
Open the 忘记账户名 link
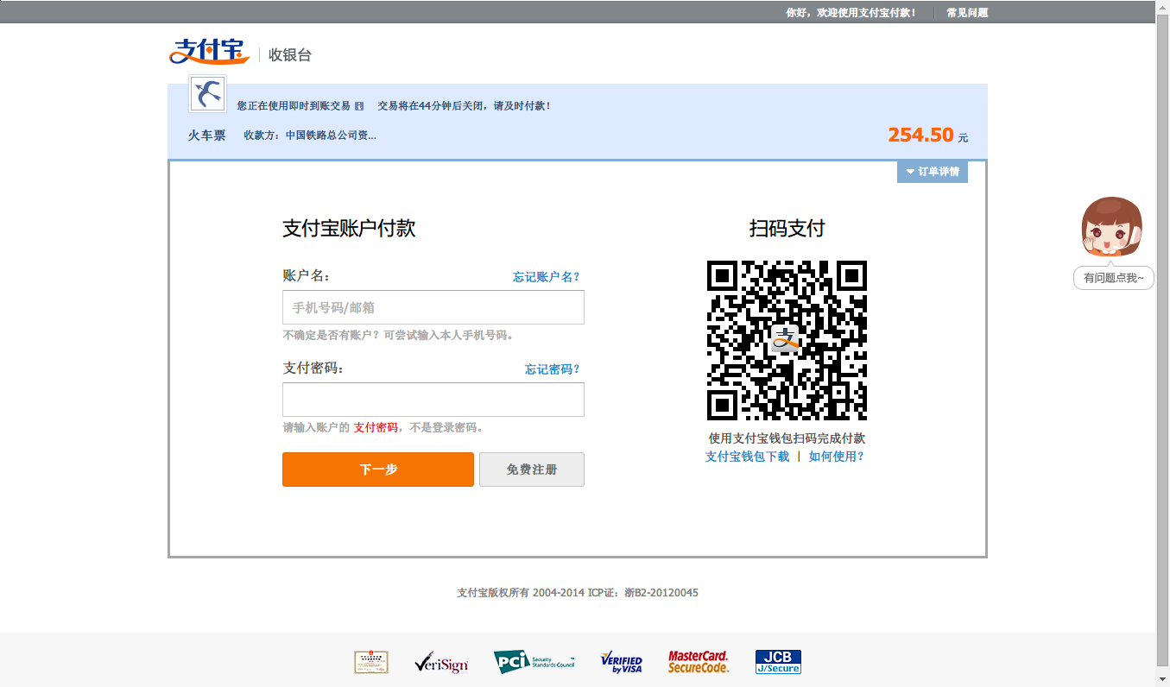(x=546, y=277)
